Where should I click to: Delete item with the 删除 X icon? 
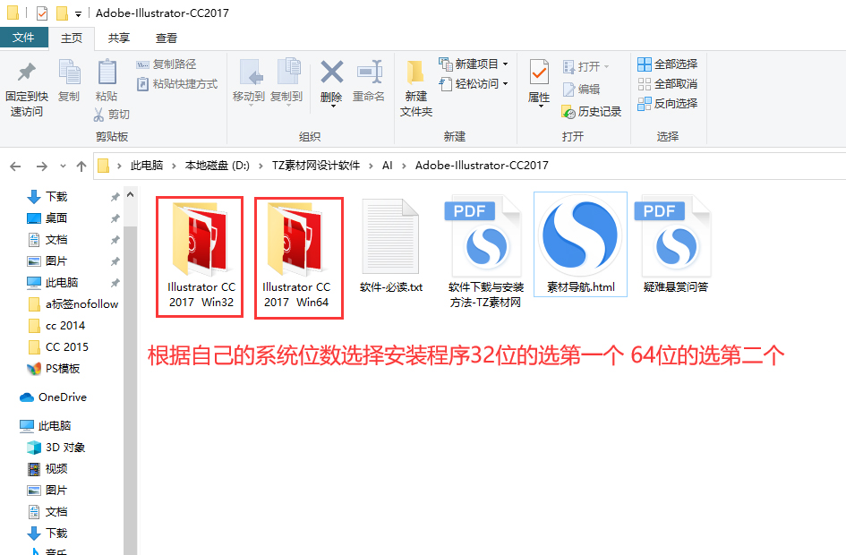[331, 82]
